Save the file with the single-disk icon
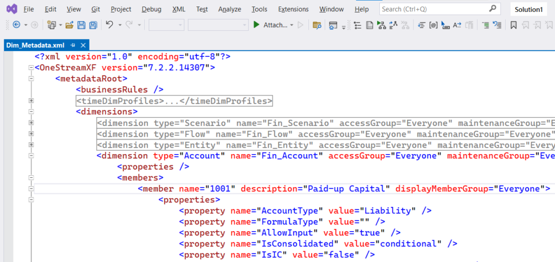Screen dimensions: 555x262 point(81,25)
